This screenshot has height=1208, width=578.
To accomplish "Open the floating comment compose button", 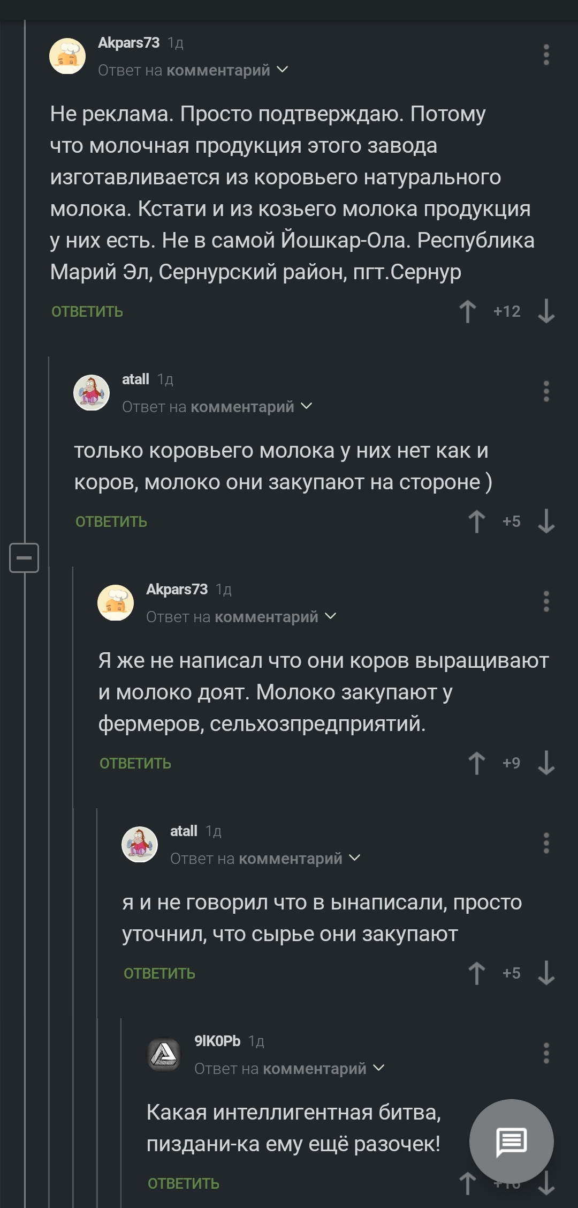I will (511, 1141).
